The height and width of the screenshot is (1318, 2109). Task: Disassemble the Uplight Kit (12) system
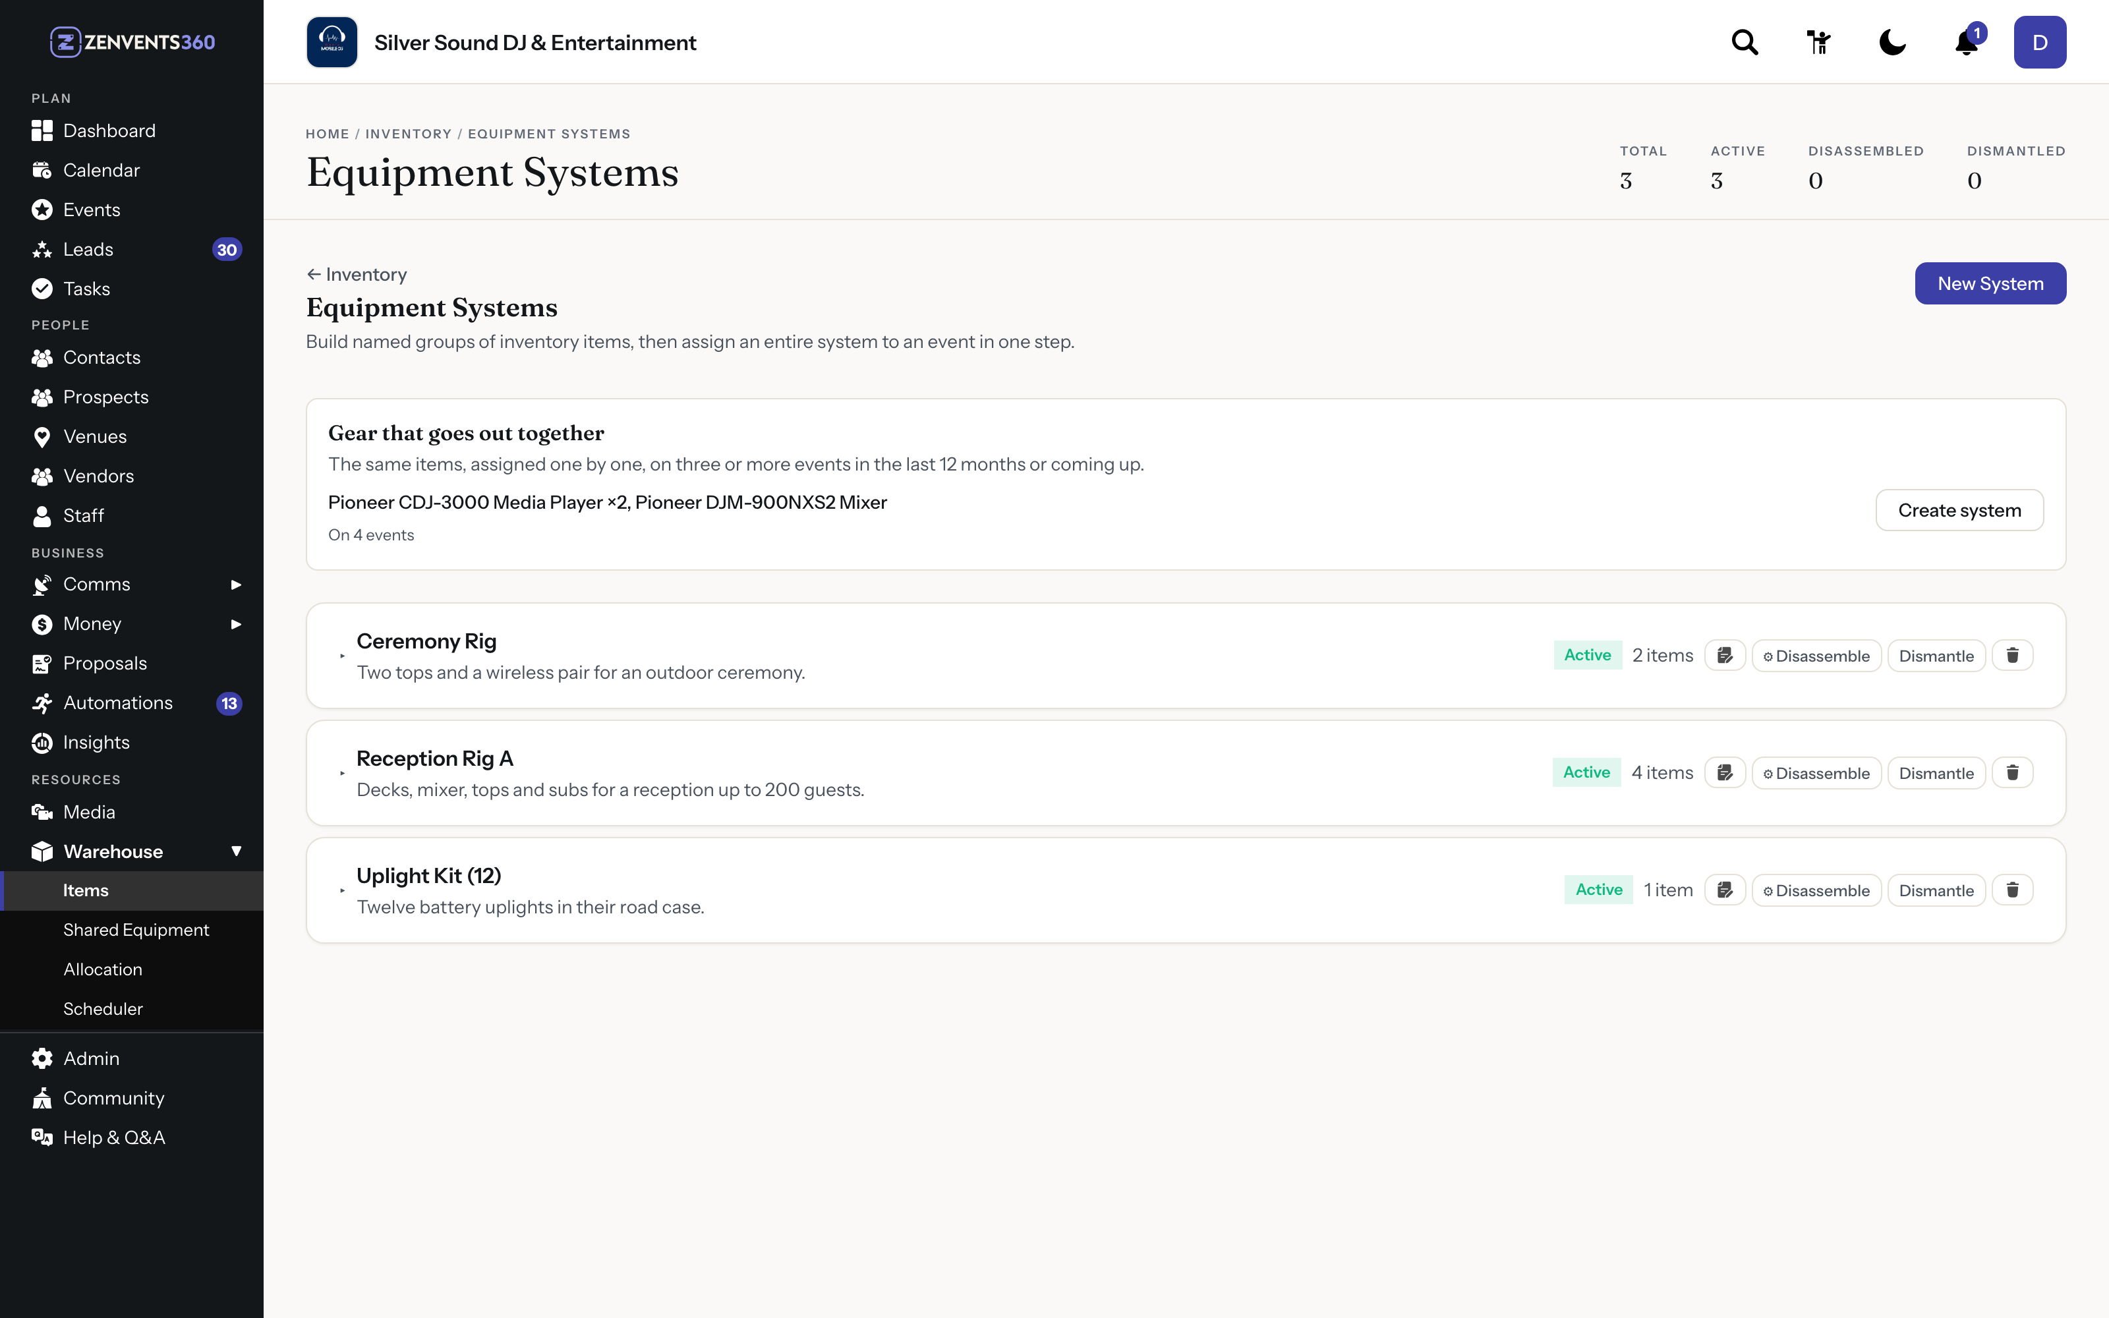[x=1816, y=890]
